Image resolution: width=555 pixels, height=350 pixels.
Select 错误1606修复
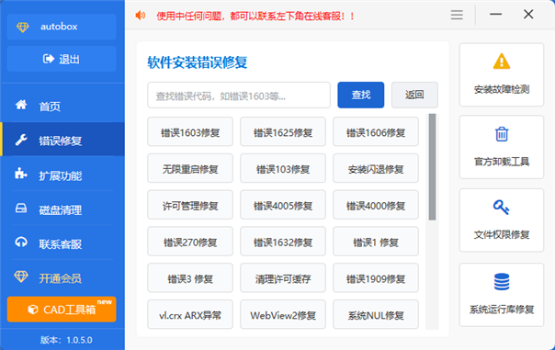(376, 131)
